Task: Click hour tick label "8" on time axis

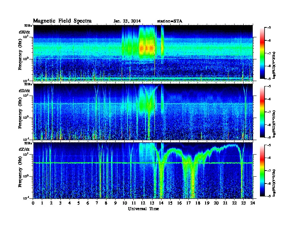Action: (106, 203)
